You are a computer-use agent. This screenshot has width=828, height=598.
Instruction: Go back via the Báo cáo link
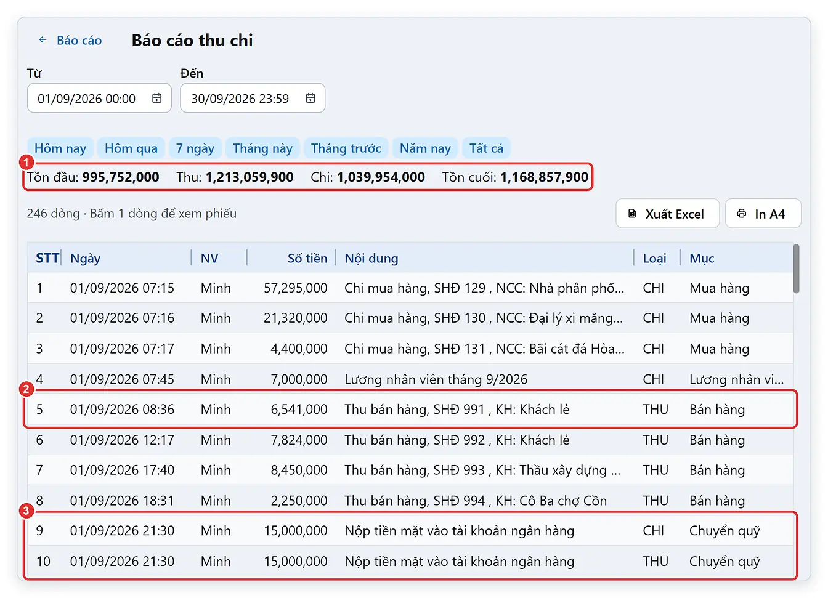pos(79,41)
